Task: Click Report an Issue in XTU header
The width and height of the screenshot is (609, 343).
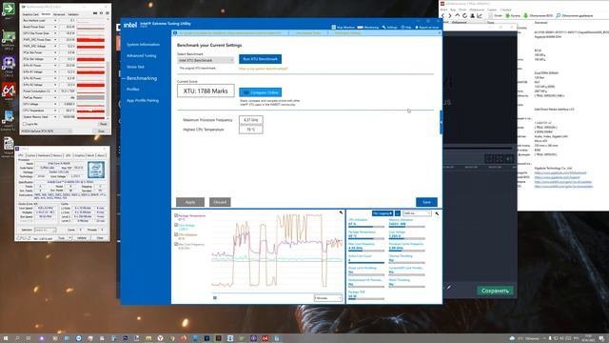Action: click(427, 28)
